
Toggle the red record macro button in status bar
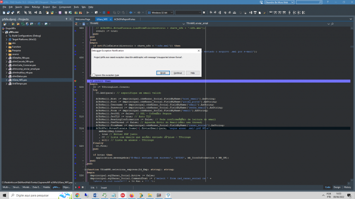click(79, 188)
